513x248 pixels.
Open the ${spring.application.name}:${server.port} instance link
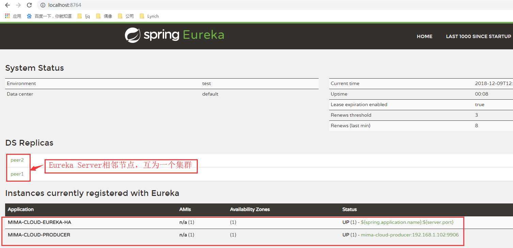pyautogui.click(x=407, y=222)
